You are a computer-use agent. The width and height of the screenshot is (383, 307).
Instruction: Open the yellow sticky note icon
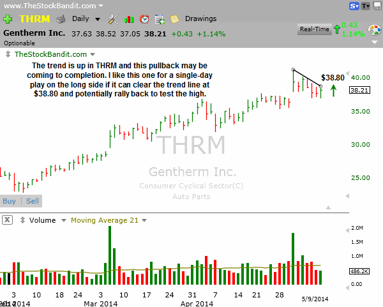[x=175, y=19]
